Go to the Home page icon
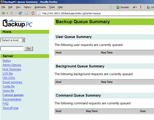This screenshot has width=154, height=120. click(x=33, y=13)
